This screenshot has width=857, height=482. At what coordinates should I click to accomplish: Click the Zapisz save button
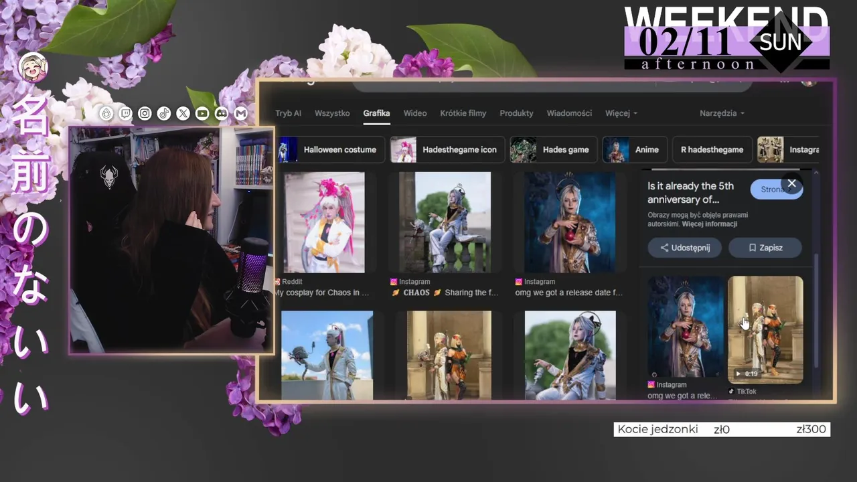point(765,248)
